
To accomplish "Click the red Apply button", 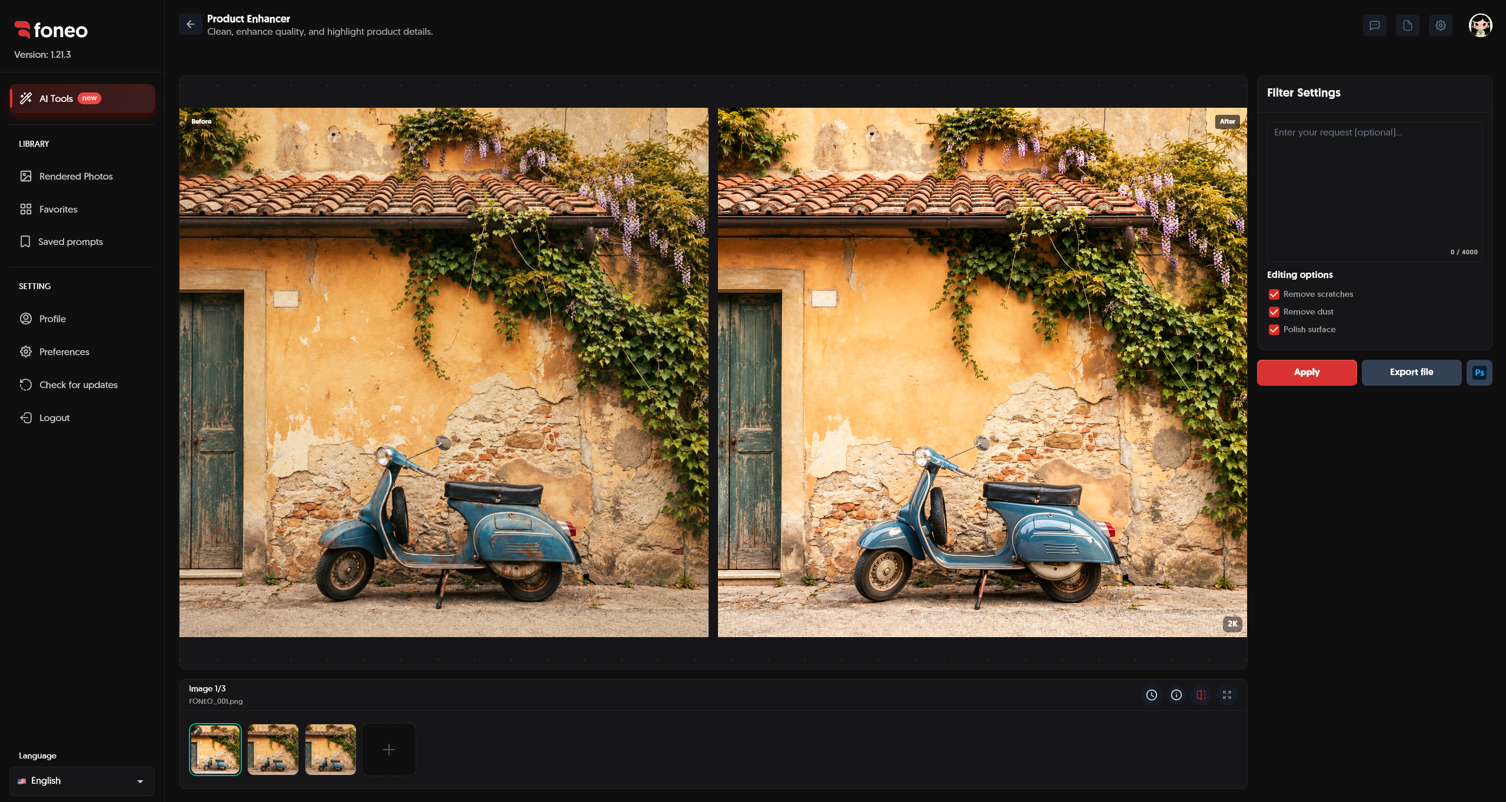I will tap(1306, 372).
